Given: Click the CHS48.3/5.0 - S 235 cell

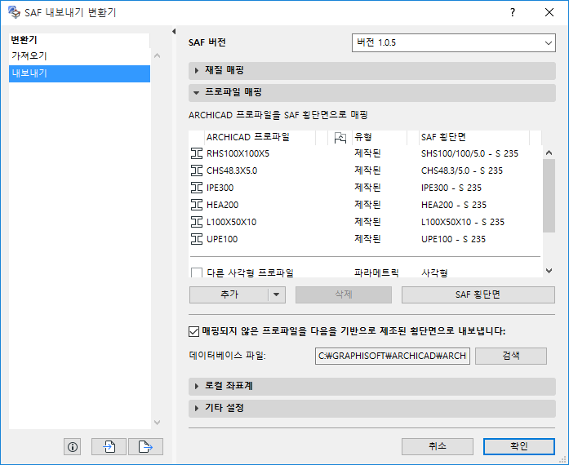Looking at the screenshot, I should click(462, 170).
